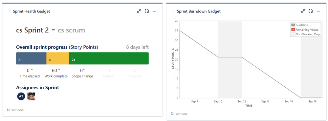Refresh the Sprint Health Gadget
This screenshot has height=121, width=328.
pos(147,11)
